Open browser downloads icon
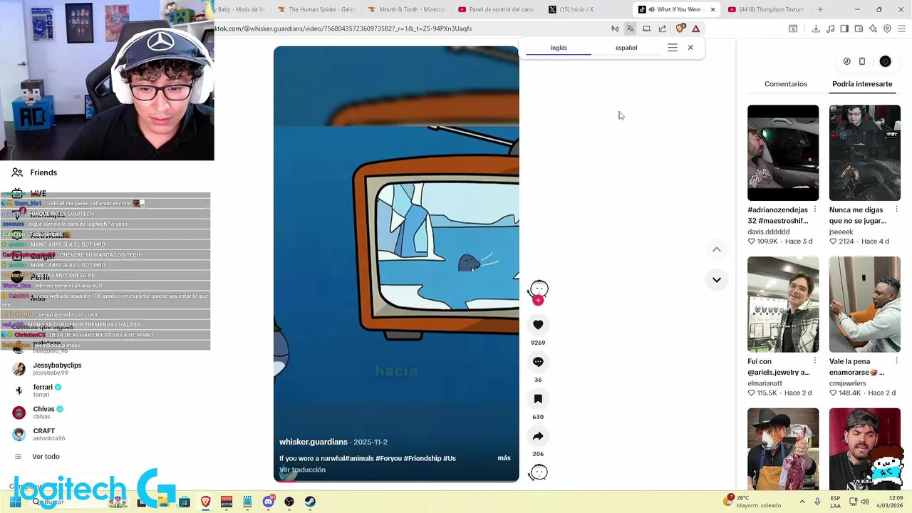This screenshot has height=513, width=912. click(x=816, y=28)
